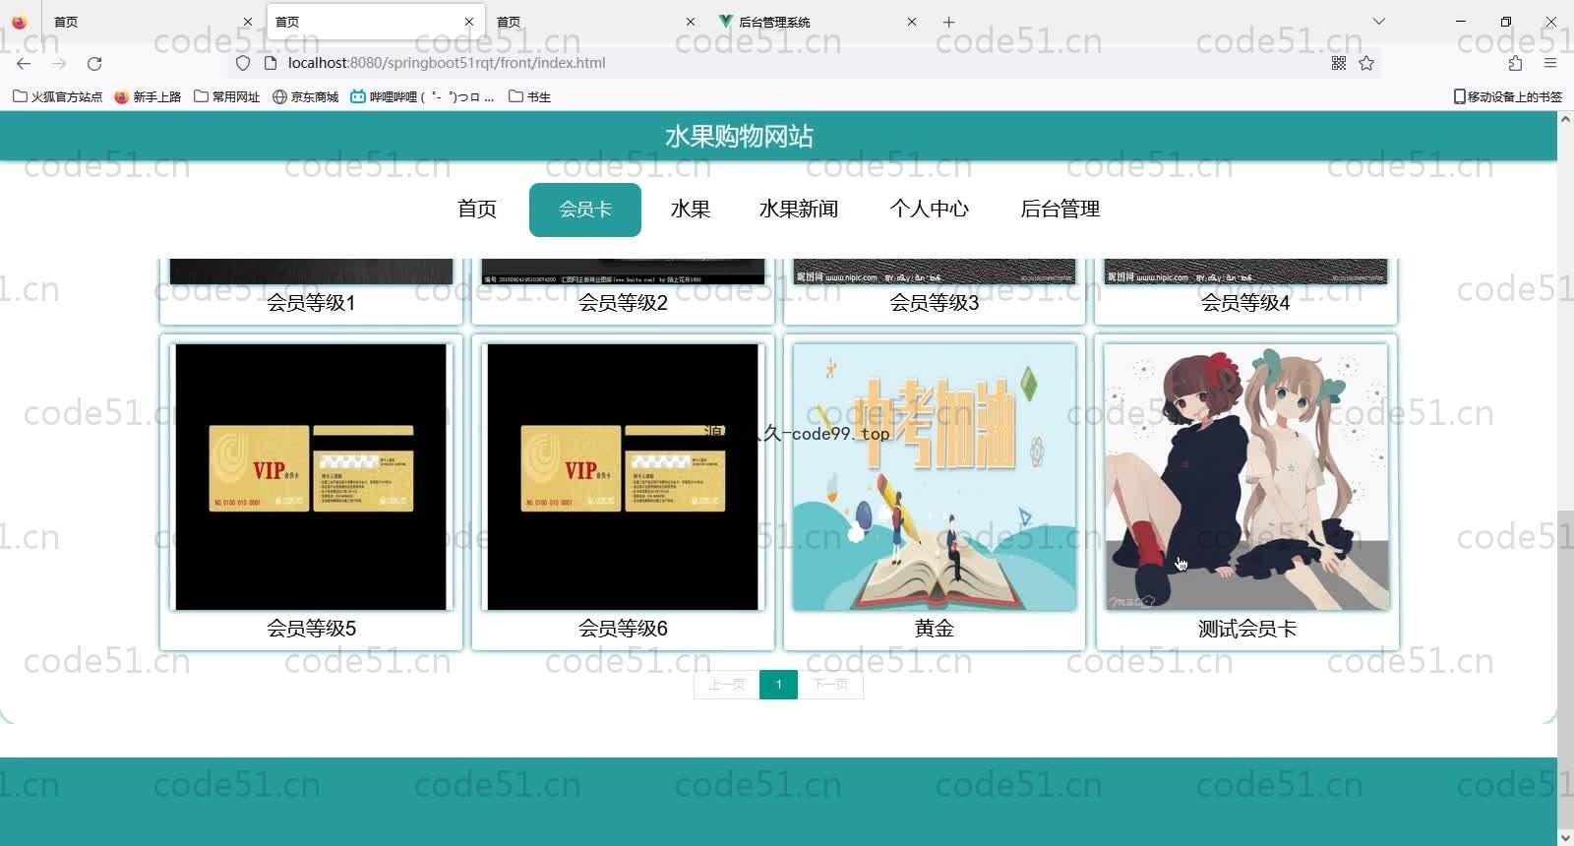Open the 火狐官方站点 bookmark
Image resolution: width=1574 pixels, height=846 pixels.
pyautogui.click(x=57, y=96)
